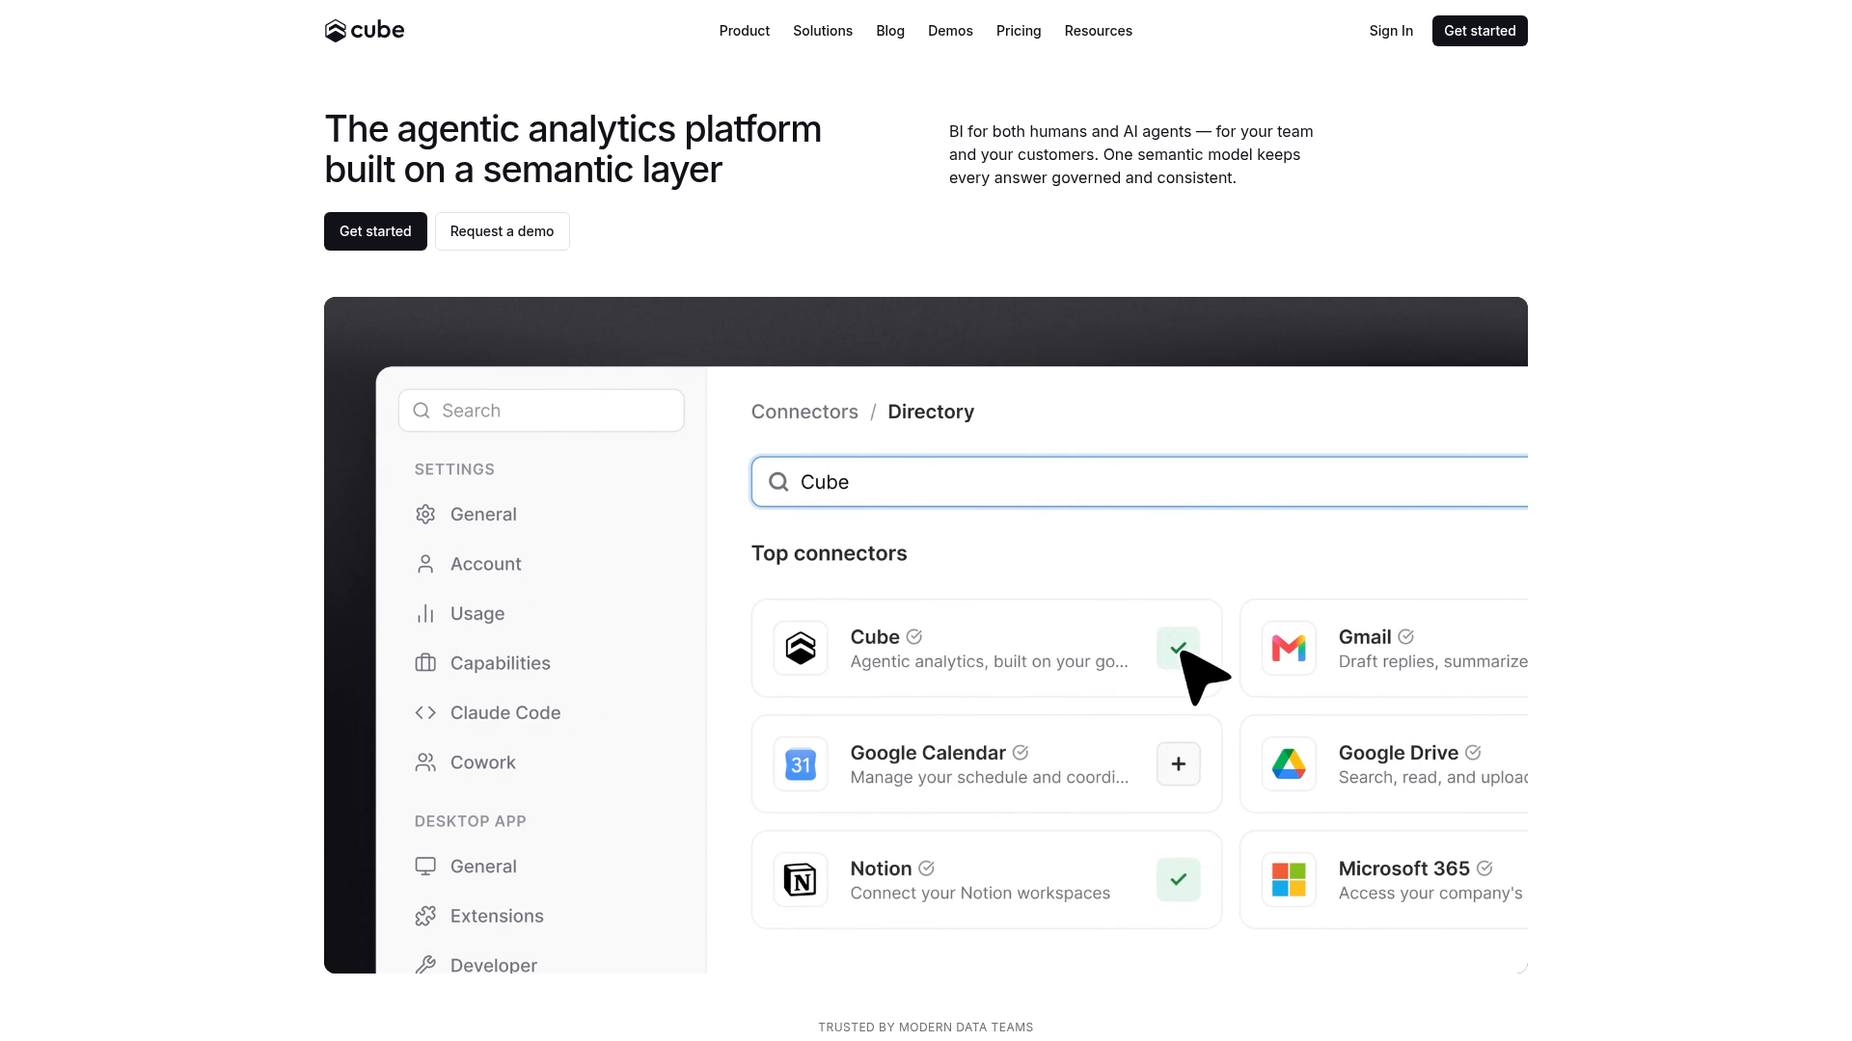1852x1041 pixels.
Task: Click the Request a demo button
Action: pos(503,231)
